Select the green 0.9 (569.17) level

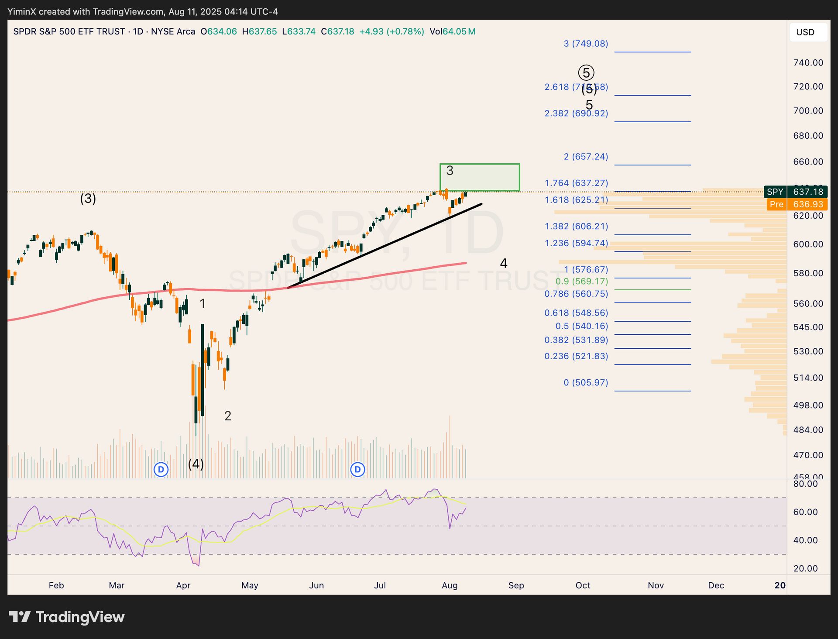pos(581,281)
